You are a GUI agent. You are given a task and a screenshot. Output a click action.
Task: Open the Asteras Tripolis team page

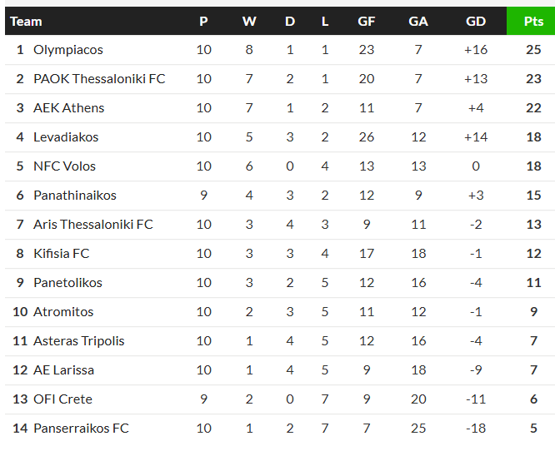coord(79,341)
